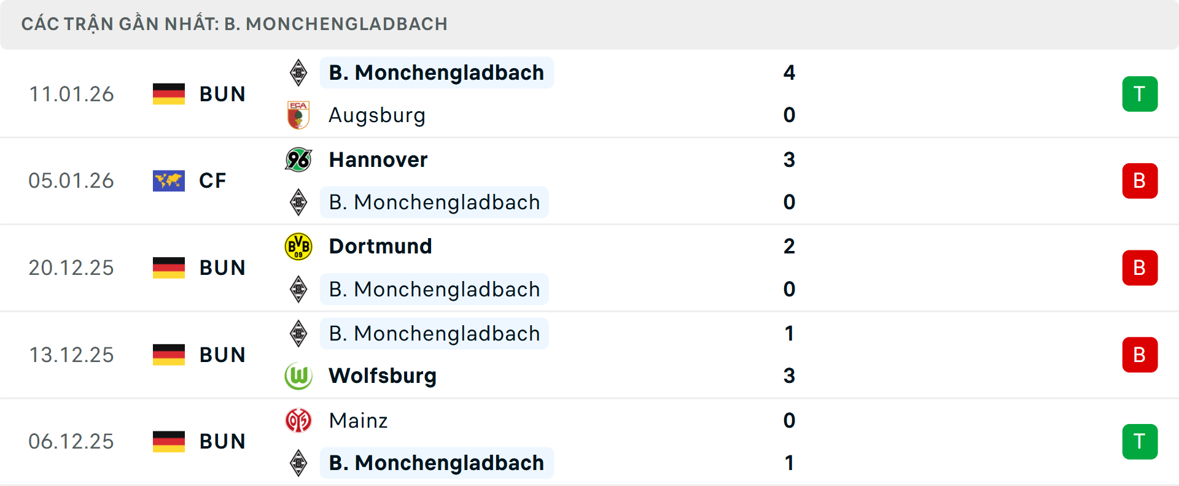Select the score 4 in the Augsburg match row

790,72
